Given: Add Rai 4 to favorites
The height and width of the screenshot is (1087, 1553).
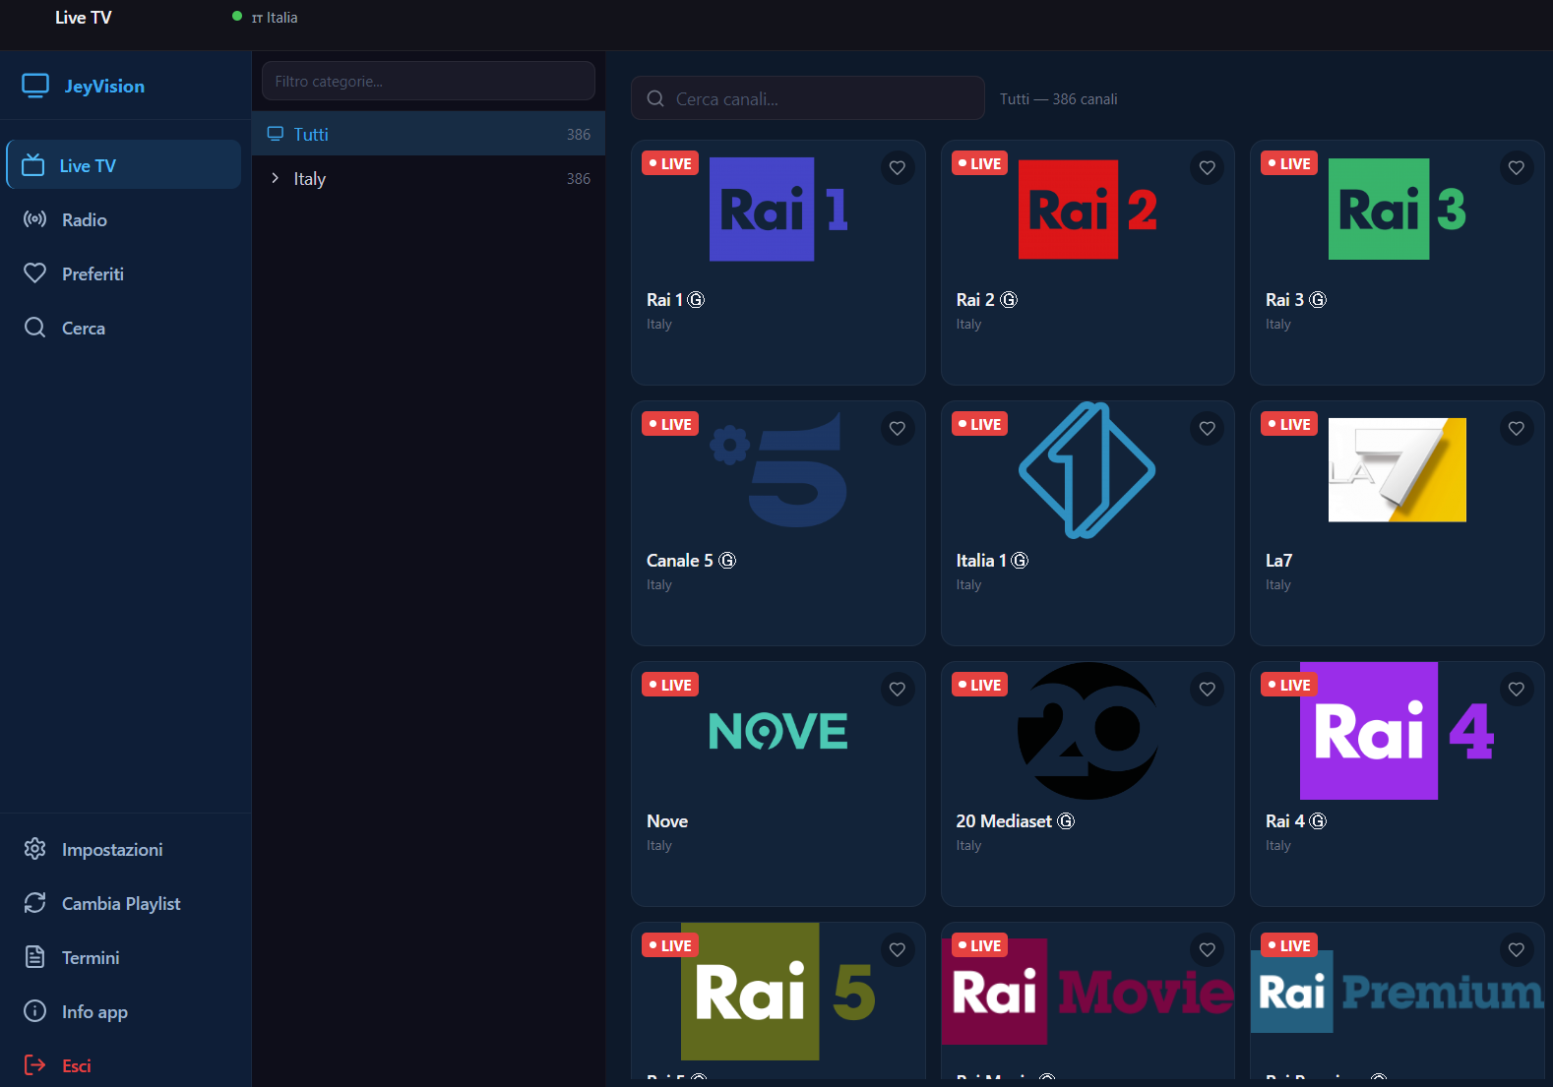Looking at the screenshot, I should pyautogui.click(x=1517, y=690).
